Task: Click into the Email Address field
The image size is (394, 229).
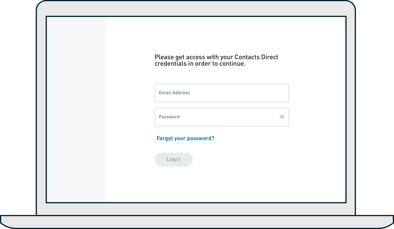Action: click(222, 93)
